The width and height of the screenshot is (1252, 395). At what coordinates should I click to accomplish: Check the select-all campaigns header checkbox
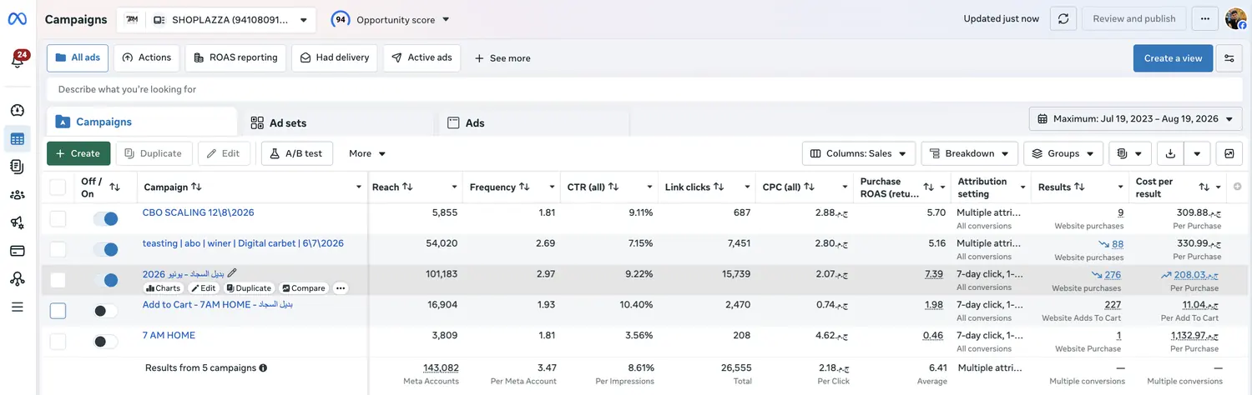click(58, 187)
